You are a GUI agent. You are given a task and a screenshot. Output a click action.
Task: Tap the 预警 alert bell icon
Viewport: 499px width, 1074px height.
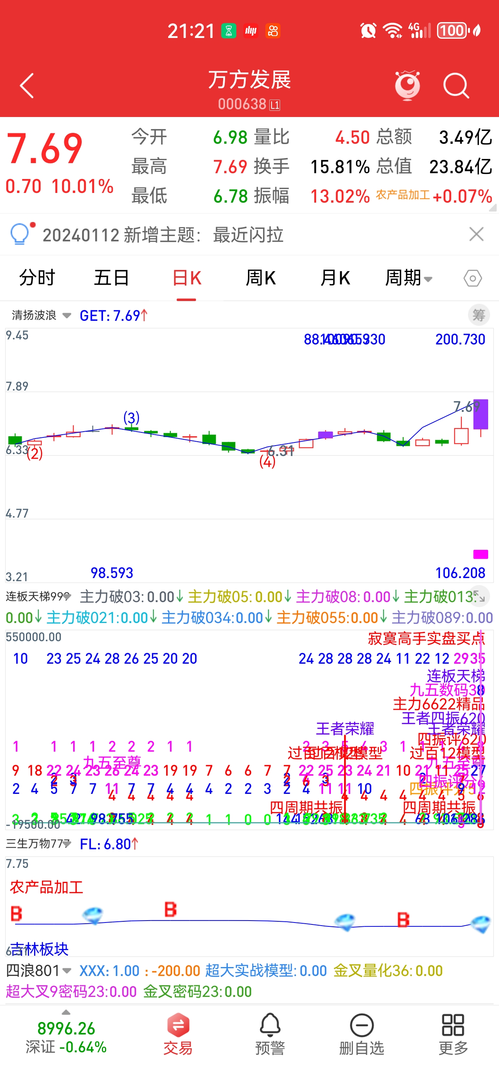[270, 1034]
